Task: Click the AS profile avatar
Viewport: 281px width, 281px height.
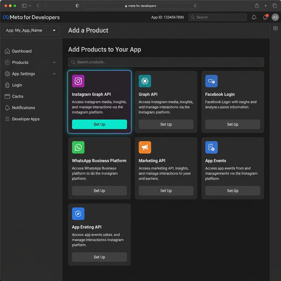Action: pos(275,17)
